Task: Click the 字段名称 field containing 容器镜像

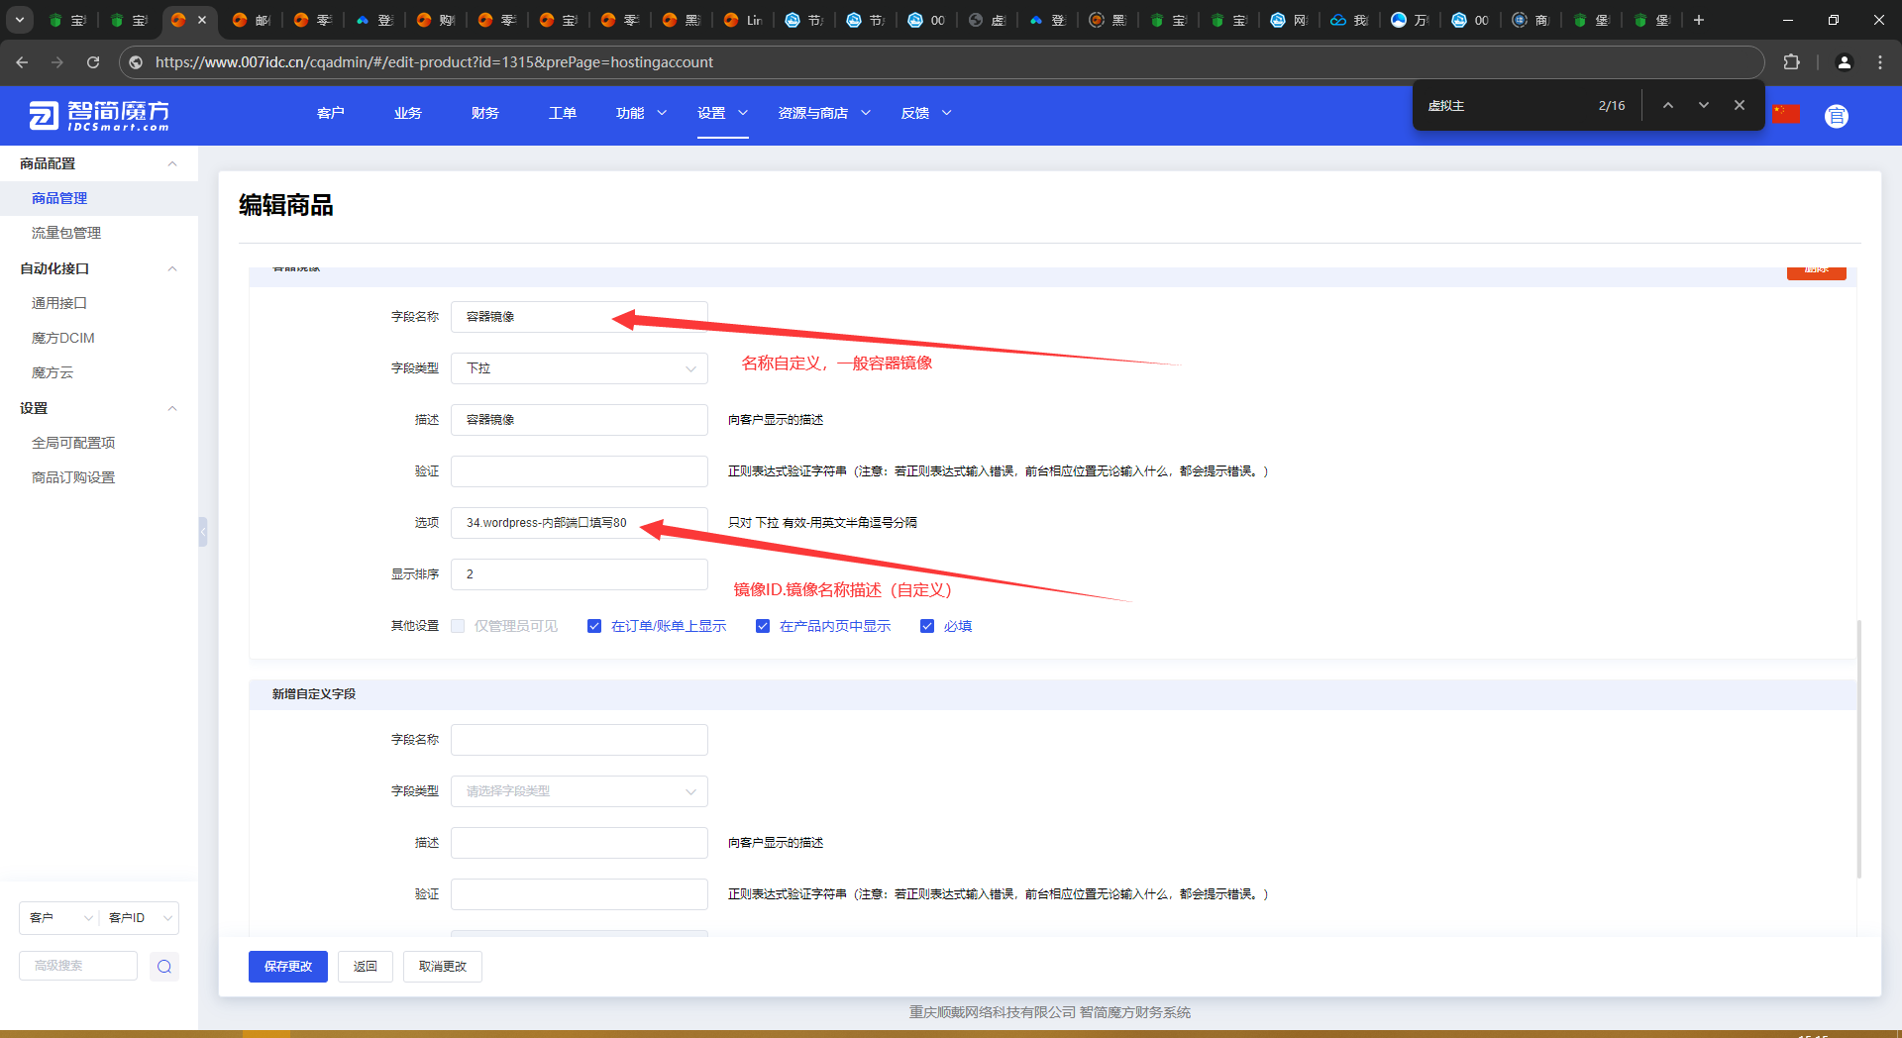Action: coord(580,317)
